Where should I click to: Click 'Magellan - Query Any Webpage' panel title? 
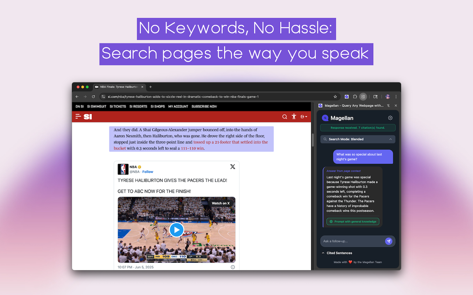pos(354,105)
